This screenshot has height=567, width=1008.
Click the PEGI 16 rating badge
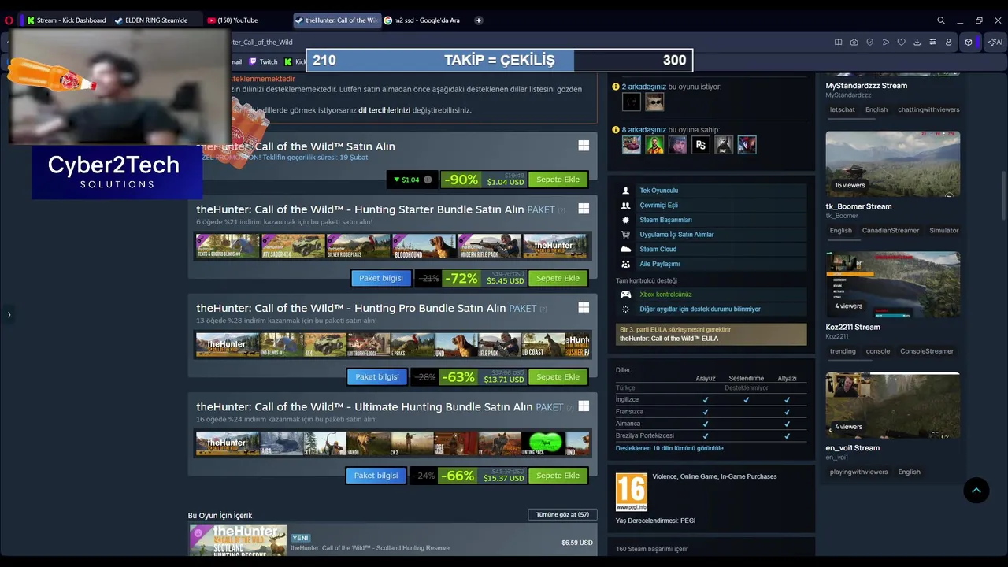pos(632,492)
